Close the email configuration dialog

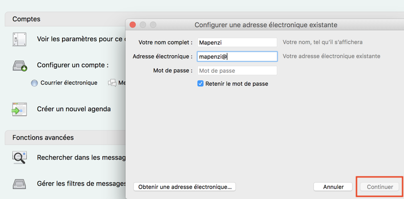pyautogui.click(x=133, y=25)
